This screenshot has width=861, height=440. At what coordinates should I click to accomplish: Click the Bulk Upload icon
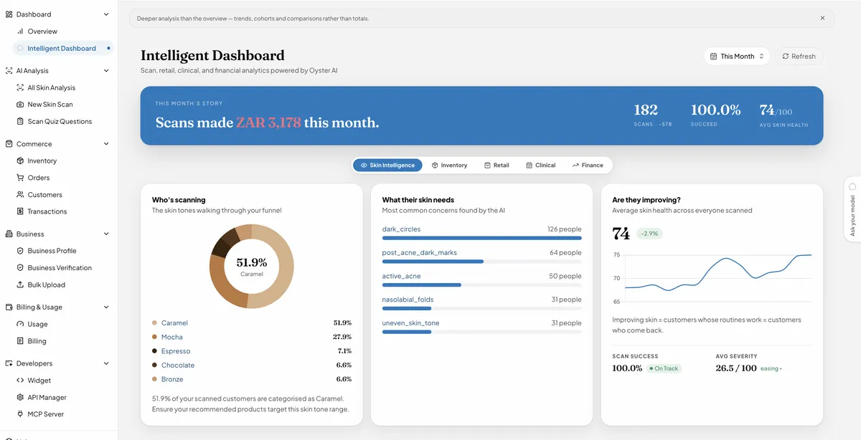click(20, 284)
